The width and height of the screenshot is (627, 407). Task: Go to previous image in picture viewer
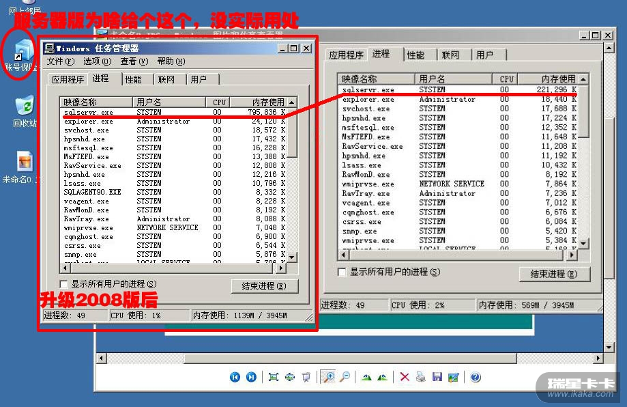coord(235,377)
